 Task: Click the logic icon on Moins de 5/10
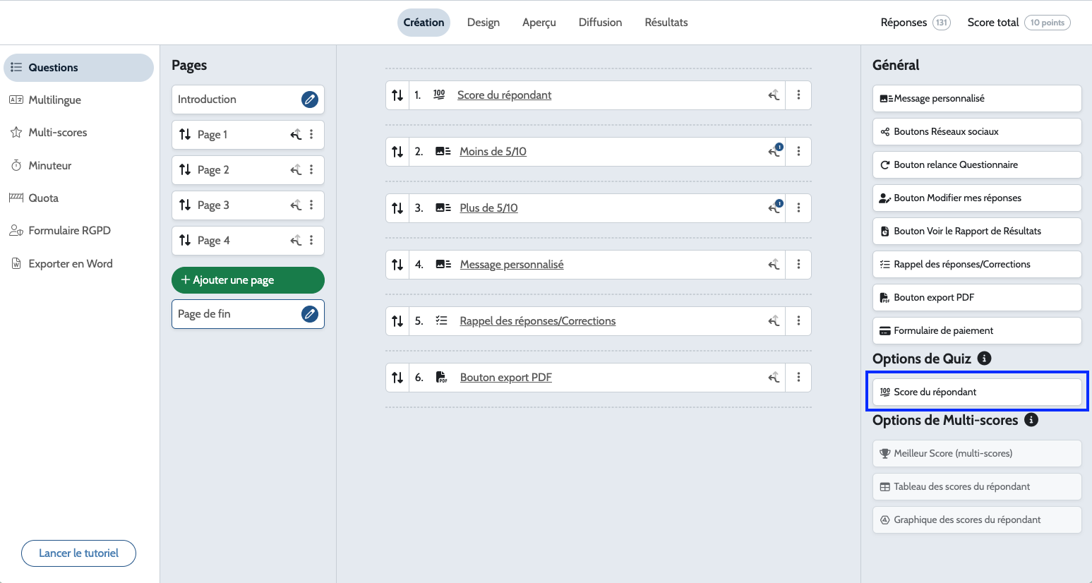pos(774,152)
